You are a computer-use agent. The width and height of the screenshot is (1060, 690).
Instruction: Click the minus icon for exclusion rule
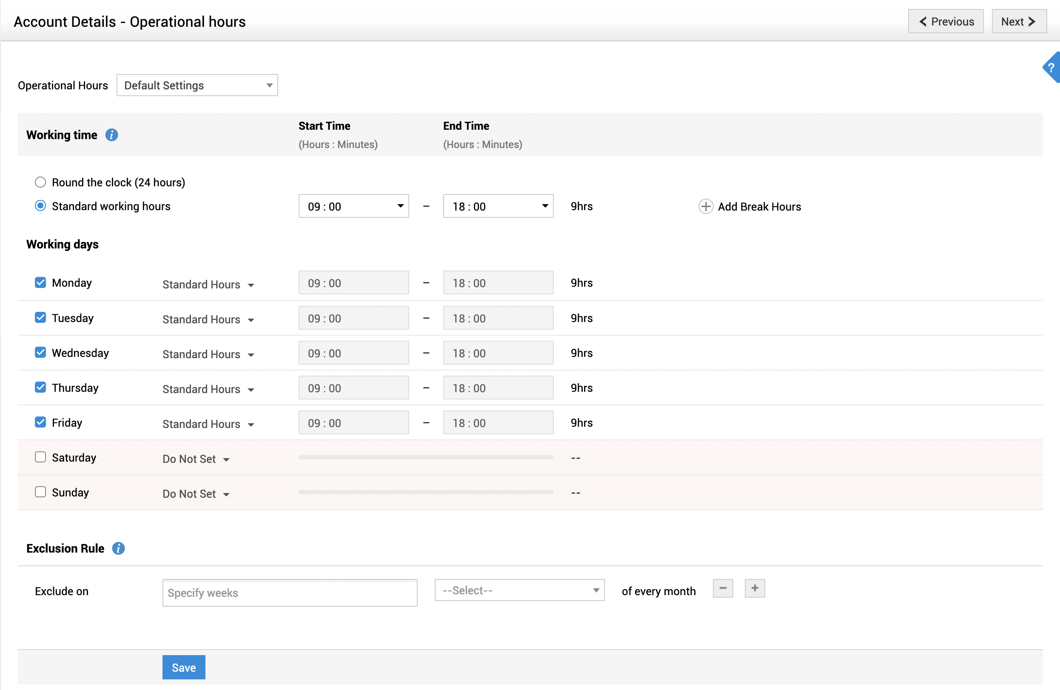point(722,588)
